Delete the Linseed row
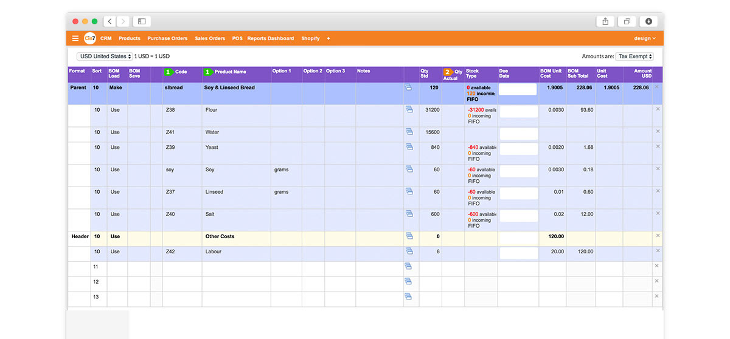Viewport: 730px width, 339px height. (657, 191)
